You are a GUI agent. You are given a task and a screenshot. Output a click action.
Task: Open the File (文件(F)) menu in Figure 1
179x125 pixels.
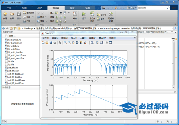tap(46, 38)
